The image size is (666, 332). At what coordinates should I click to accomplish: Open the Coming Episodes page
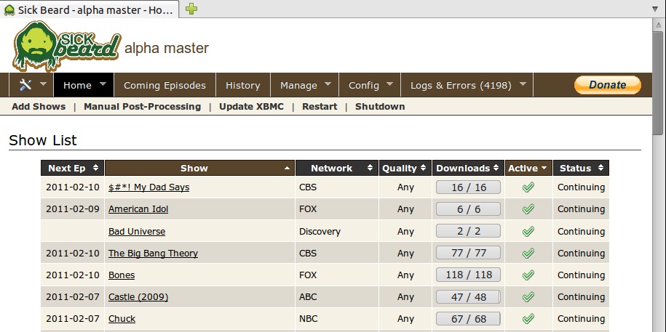pos(164,85)
